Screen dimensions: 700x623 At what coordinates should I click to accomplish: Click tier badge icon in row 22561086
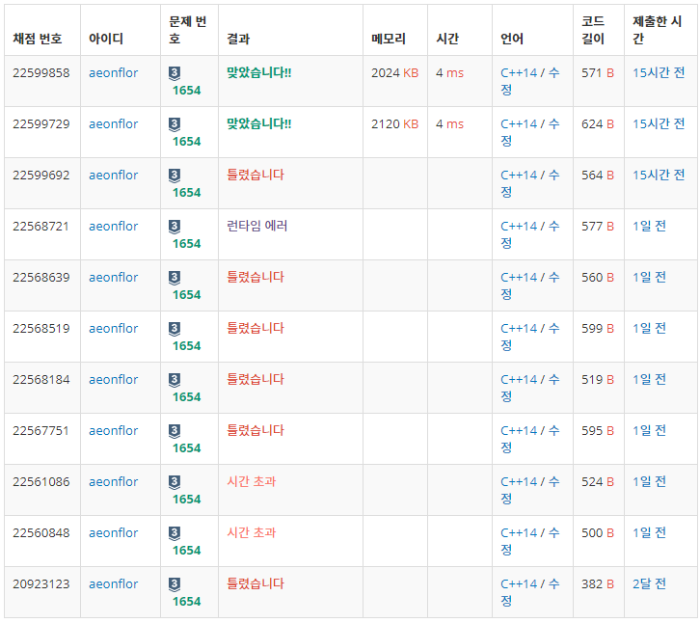175,482
